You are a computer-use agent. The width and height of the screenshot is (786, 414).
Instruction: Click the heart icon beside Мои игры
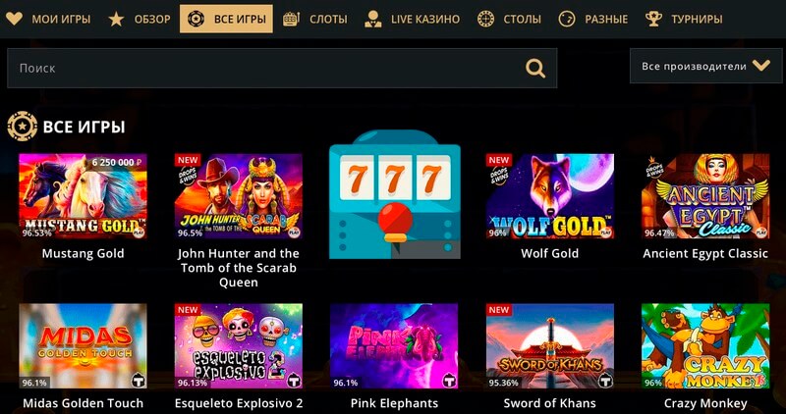point(14,19)
